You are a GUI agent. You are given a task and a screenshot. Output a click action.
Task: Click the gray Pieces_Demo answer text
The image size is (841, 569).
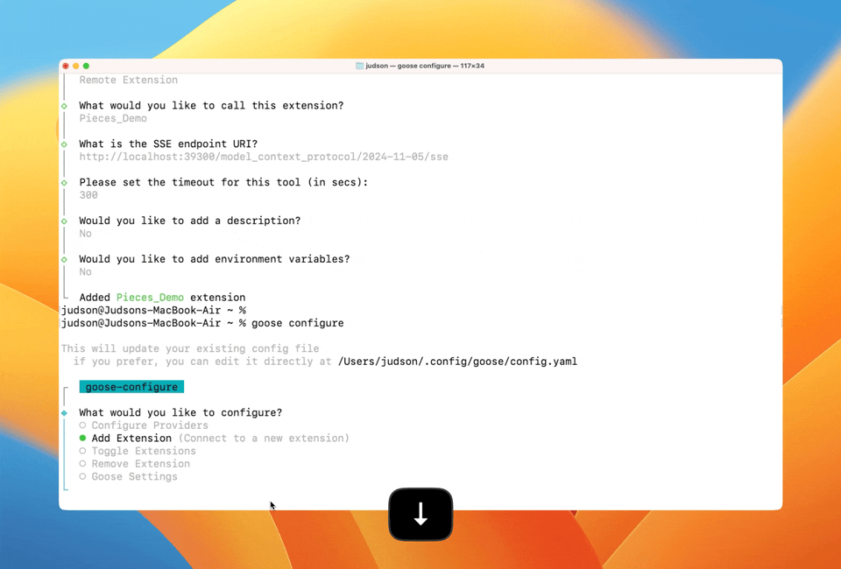point(113,118)
